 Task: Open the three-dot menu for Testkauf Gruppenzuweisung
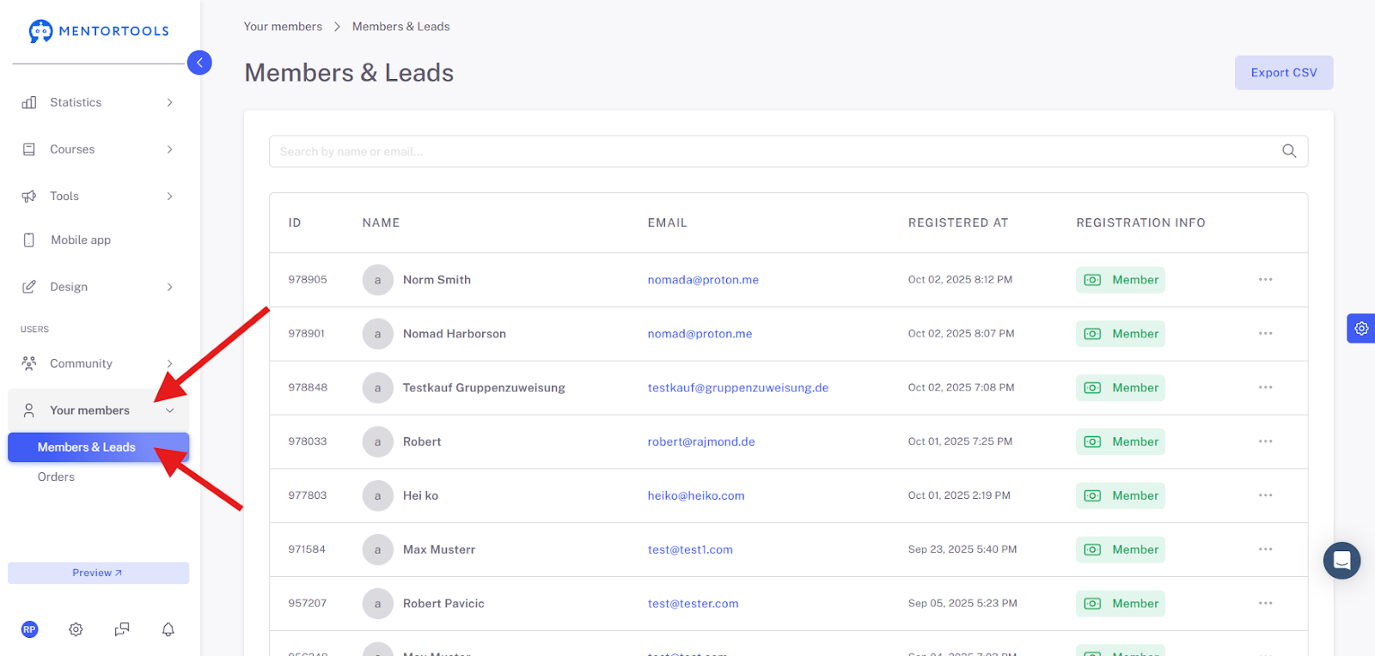1266,388
